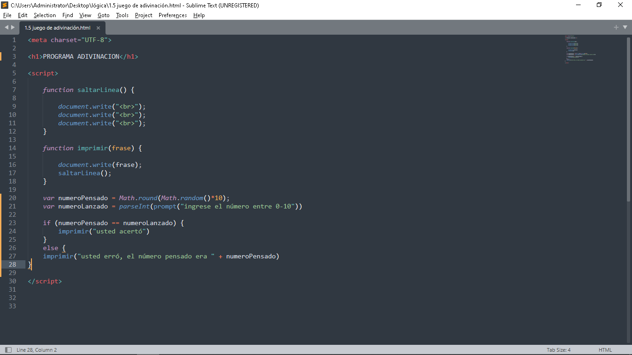Click function saltarLinea declaration
632x355 pixels.
tap(89, 90)
